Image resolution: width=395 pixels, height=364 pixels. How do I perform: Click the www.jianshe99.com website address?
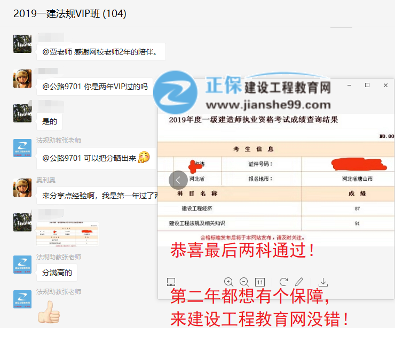[268, 105]
